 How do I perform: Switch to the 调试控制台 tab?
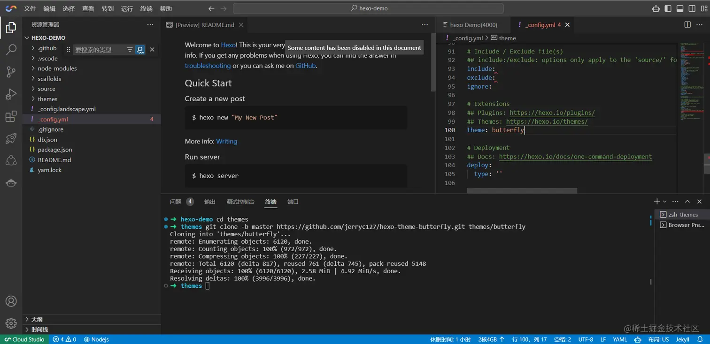(x=240, y=202)
